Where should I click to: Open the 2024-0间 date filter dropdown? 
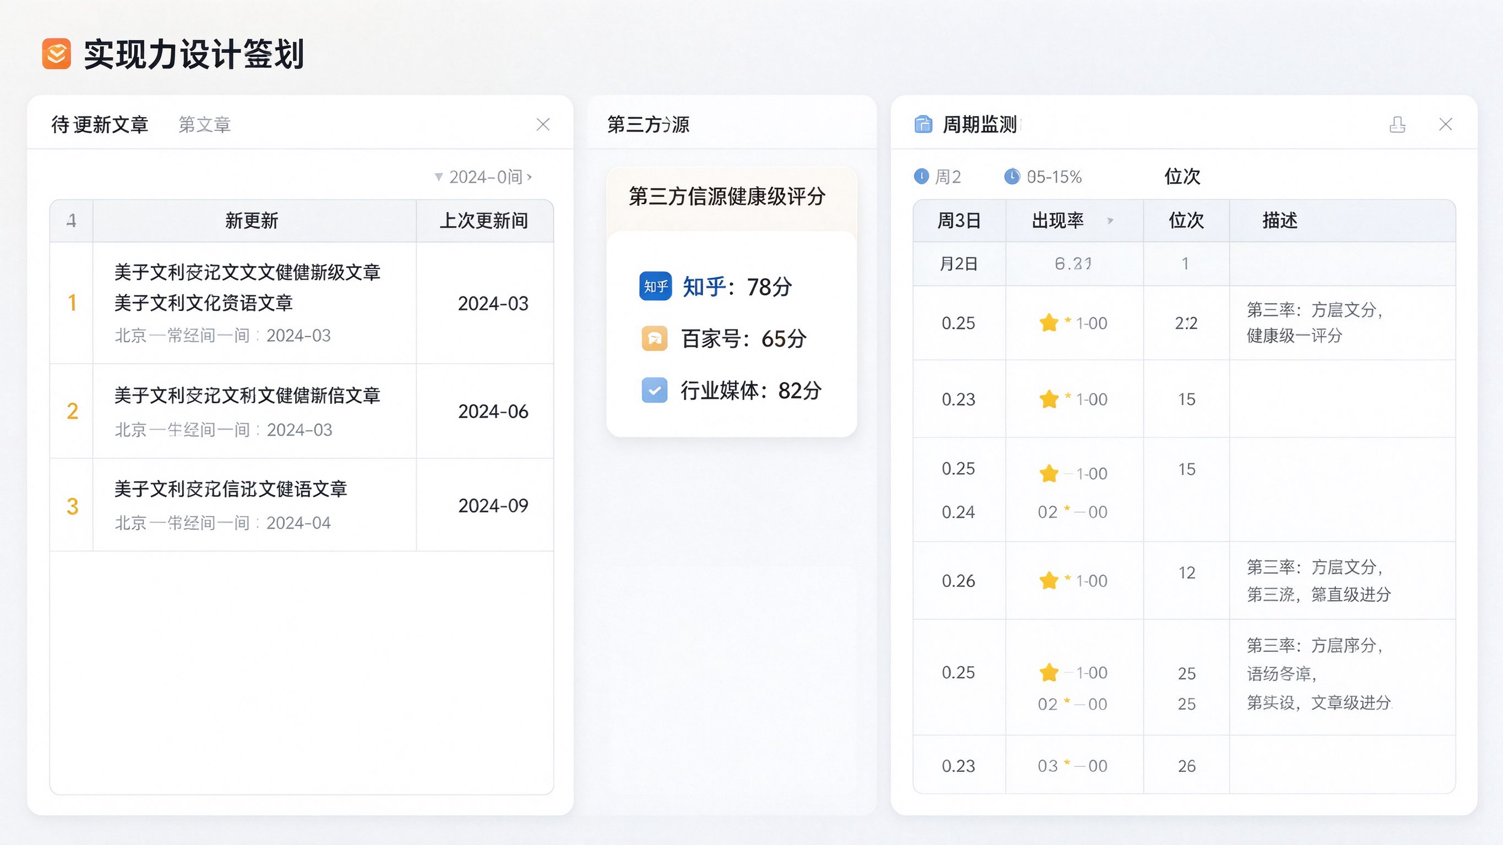pyautogui.click(x=483, y=177)
